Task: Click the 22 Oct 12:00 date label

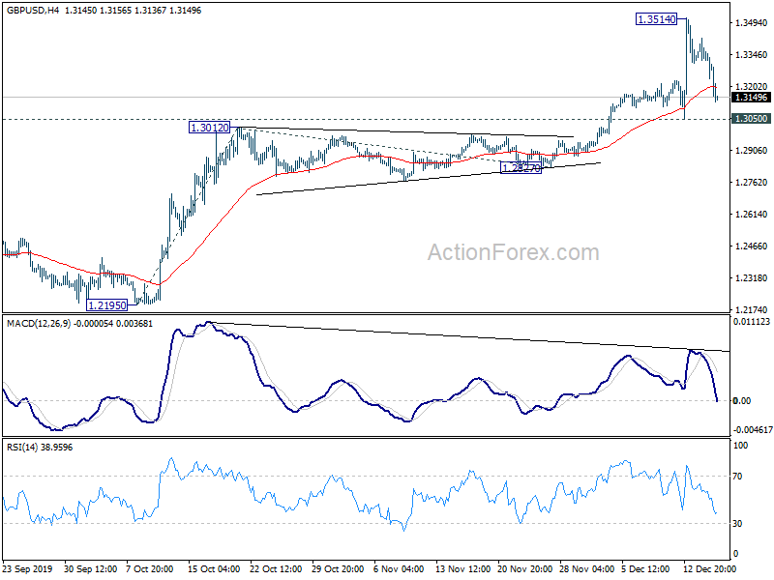Action: pyautogui.click(x=276, y=569)
